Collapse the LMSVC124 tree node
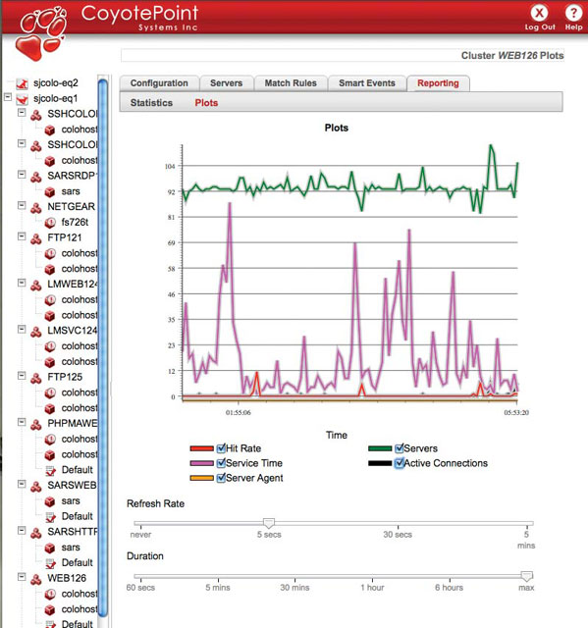The height and width of the screenshot is (628, 588). coord(22,330)
